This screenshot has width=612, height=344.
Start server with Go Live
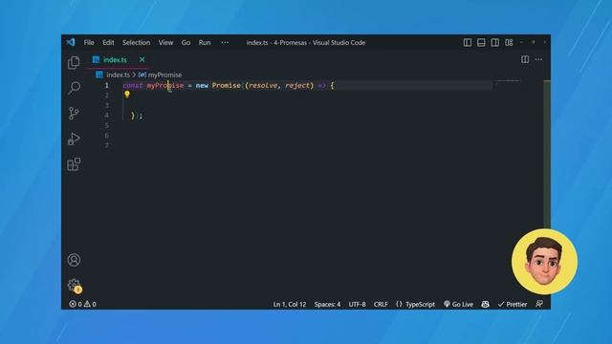[x=458, y=304]
